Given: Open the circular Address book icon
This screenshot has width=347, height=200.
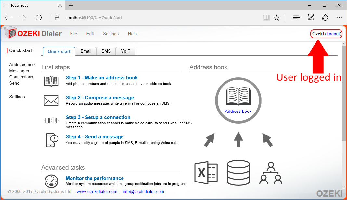Looking at the screenshot, I should tap(238, 100).
